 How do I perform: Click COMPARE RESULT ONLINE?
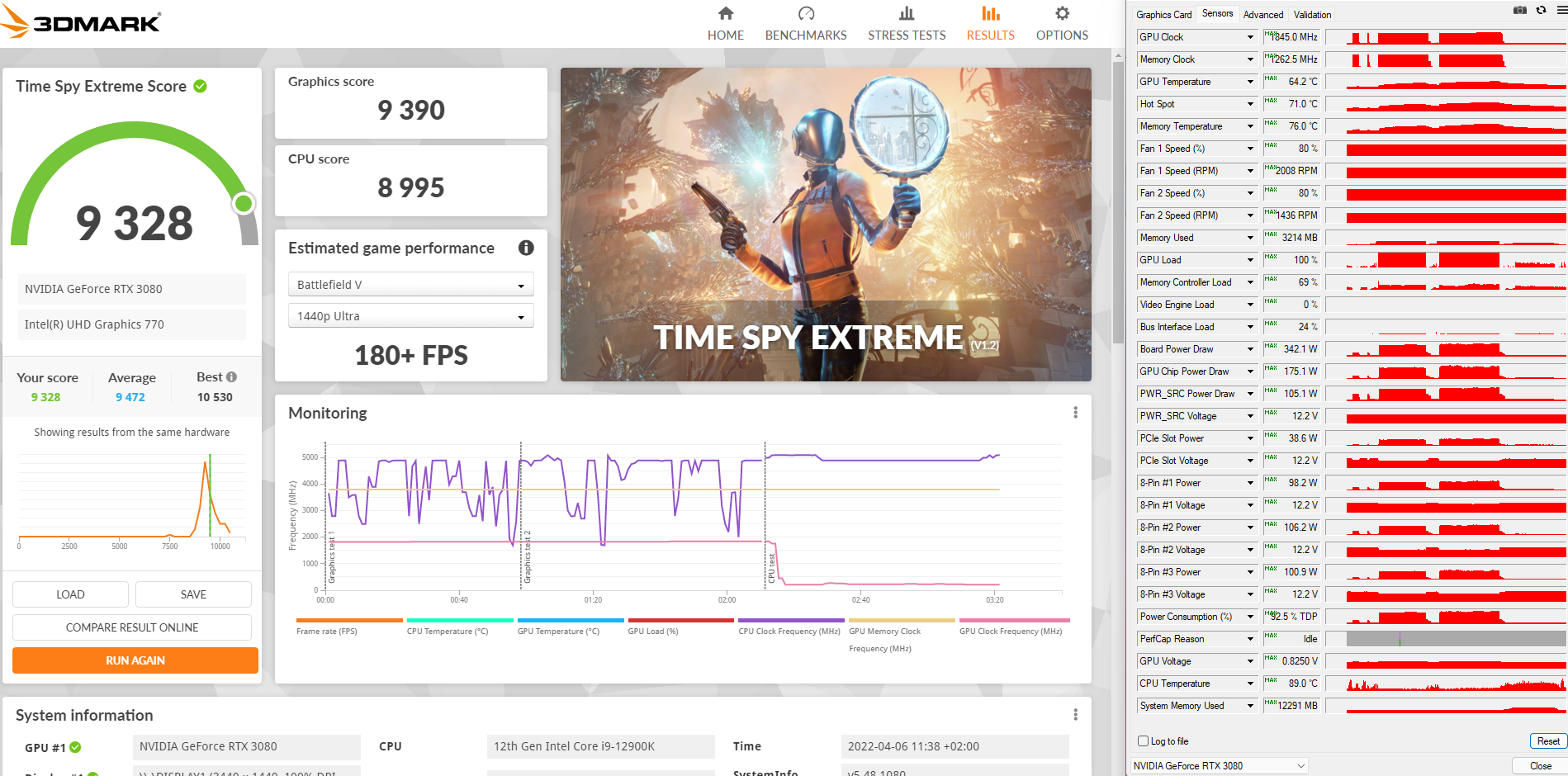click(132, 627)
